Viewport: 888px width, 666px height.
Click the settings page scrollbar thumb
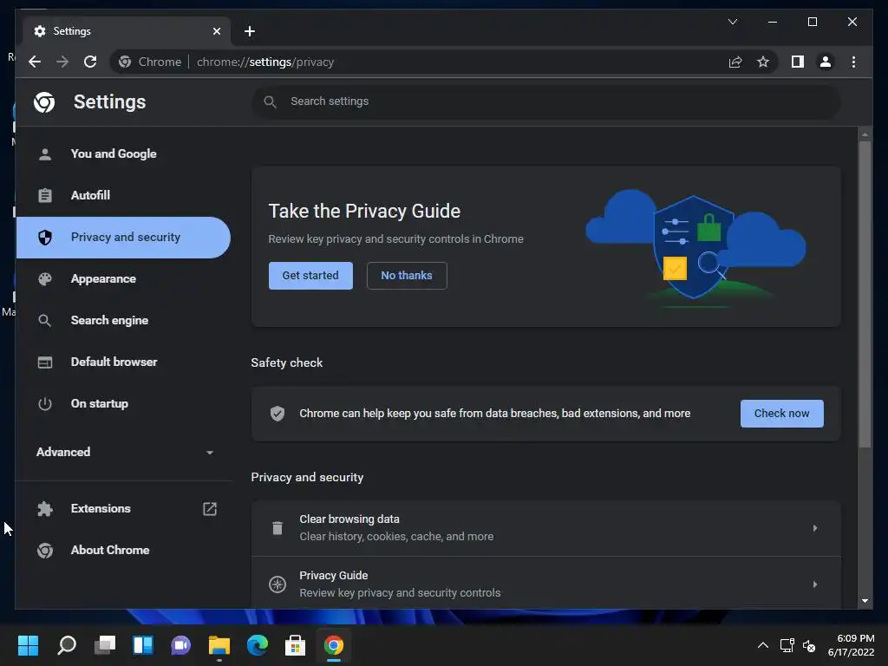click(865, 295)
